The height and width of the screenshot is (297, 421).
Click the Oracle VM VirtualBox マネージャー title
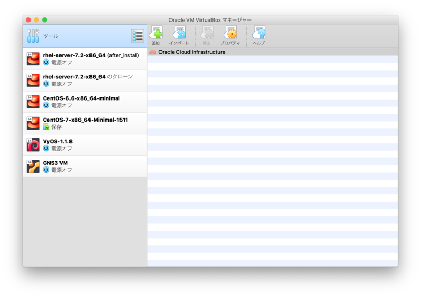tap(210, 20)
